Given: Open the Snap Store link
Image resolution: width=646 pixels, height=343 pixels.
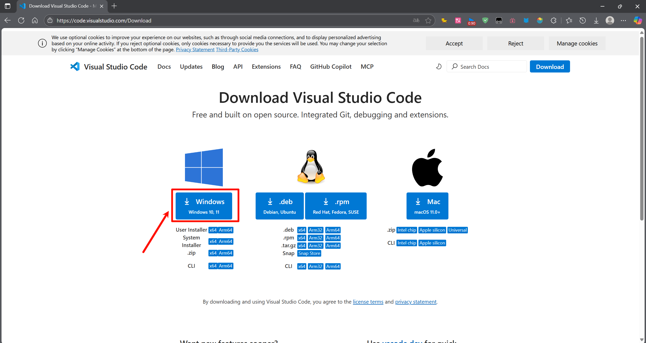Looking at the screenshot, I should (x=309, y=253).
